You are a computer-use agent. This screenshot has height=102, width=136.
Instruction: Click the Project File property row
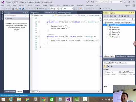tap(119, 72)
